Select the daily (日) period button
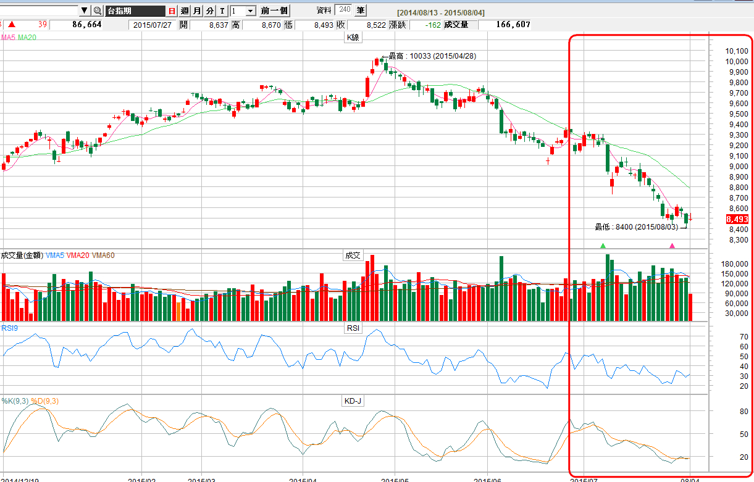Viewport: 754px width, 482px height. point(172,11)
